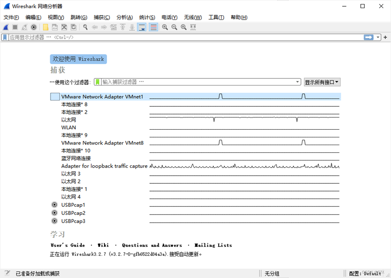Image resolution: width=391 pixels, height=278 pixels.
Task: Open 电话(Y) menu
Action: coord(170,17)
